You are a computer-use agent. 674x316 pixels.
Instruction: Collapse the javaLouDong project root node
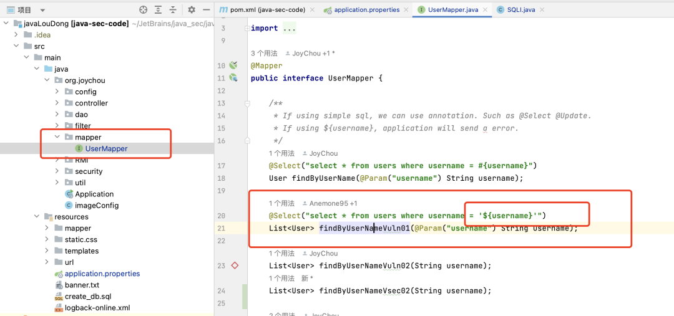click(x=6, y=24)
